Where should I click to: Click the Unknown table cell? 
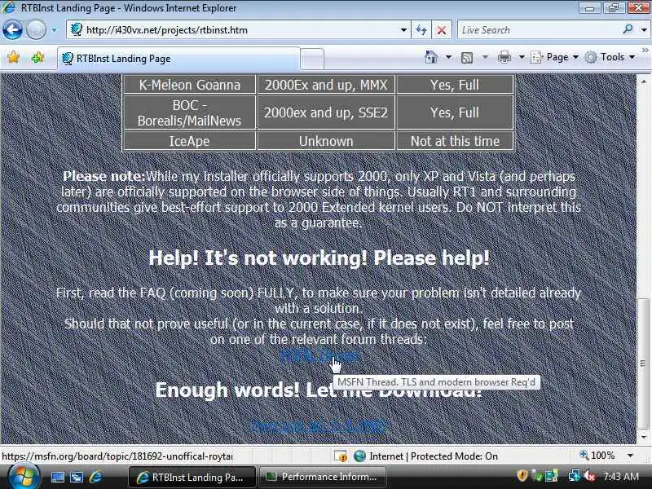click(x=326, y=141)
